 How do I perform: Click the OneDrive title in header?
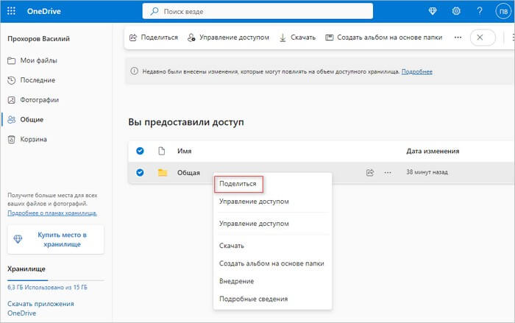(43, 11)
